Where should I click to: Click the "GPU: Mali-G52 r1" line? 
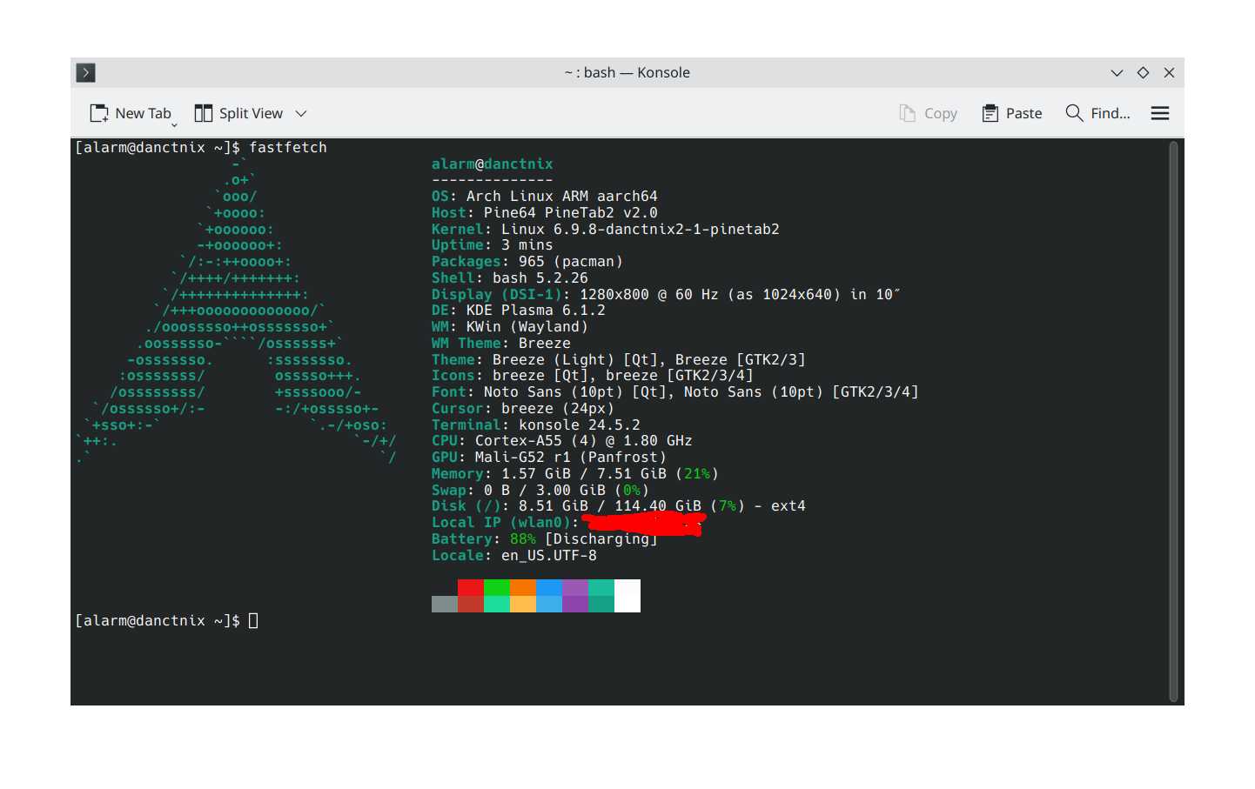tap(549, 458)
